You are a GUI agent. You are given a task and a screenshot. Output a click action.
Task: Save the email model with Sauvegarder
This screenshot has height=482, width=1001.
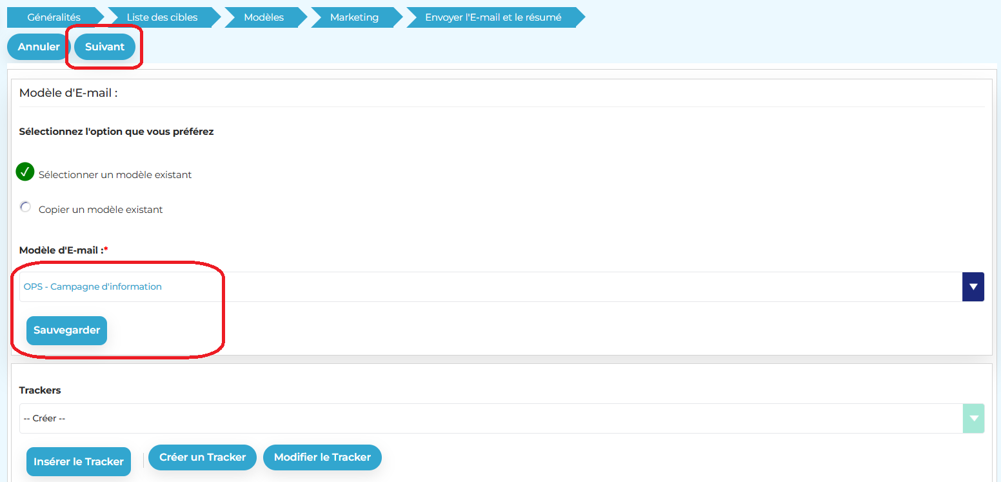pyautogui.click(x=66, y=330)
